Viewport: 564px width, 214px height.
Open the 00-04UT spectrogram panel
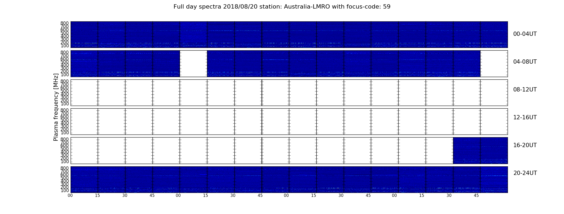click(x=289, y=35)
